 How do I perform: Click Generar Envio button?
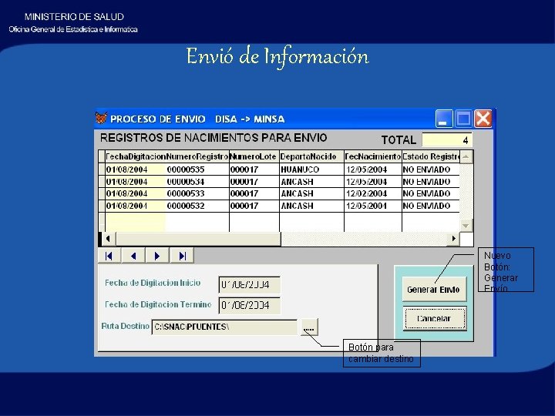pyautogui.click(x=434, y=290)
